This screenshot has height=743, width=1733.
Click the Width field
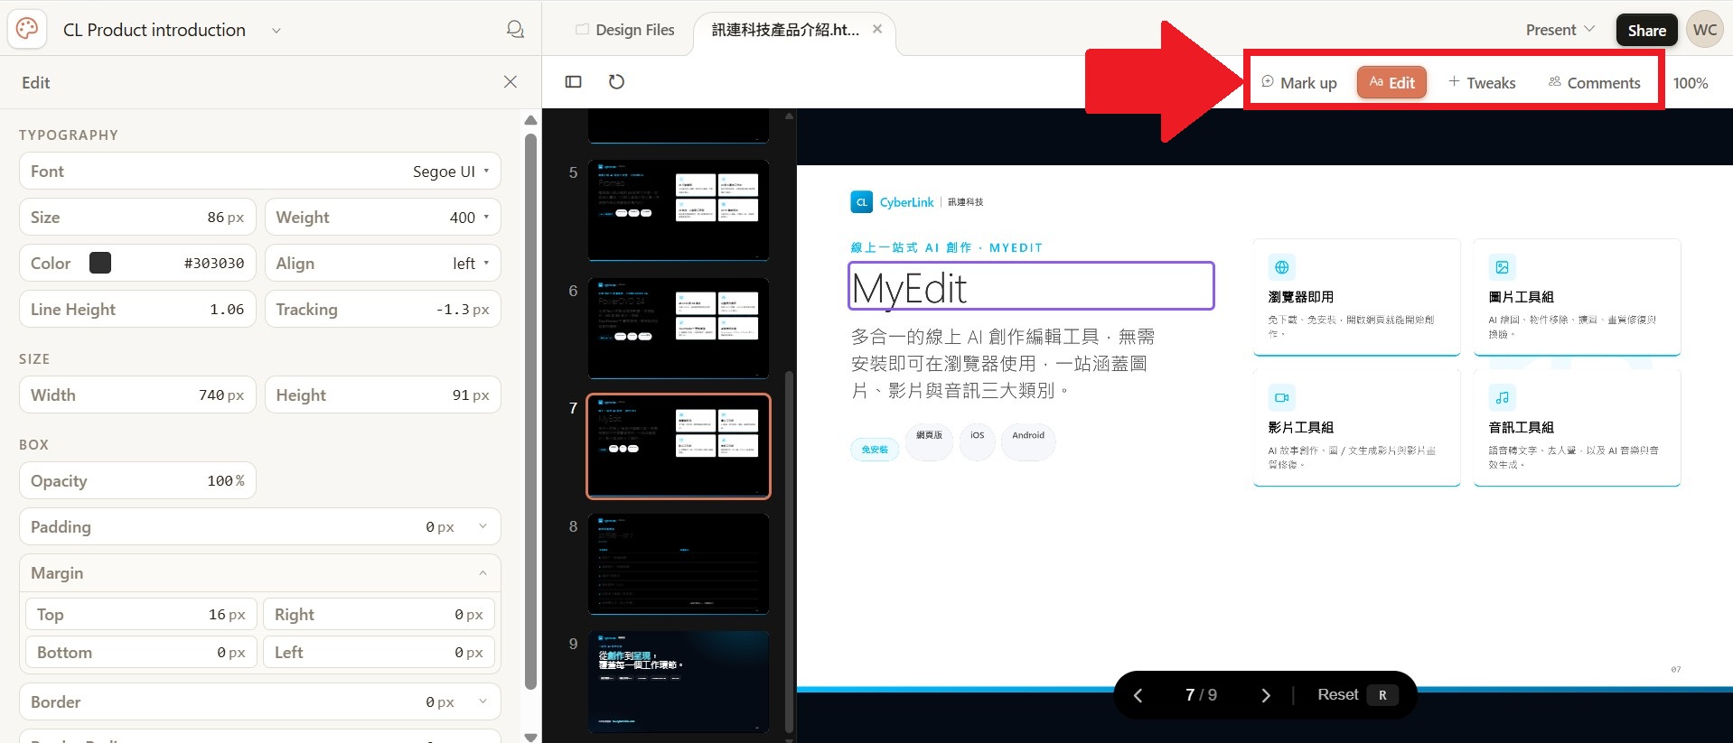[x=137, y=395]
